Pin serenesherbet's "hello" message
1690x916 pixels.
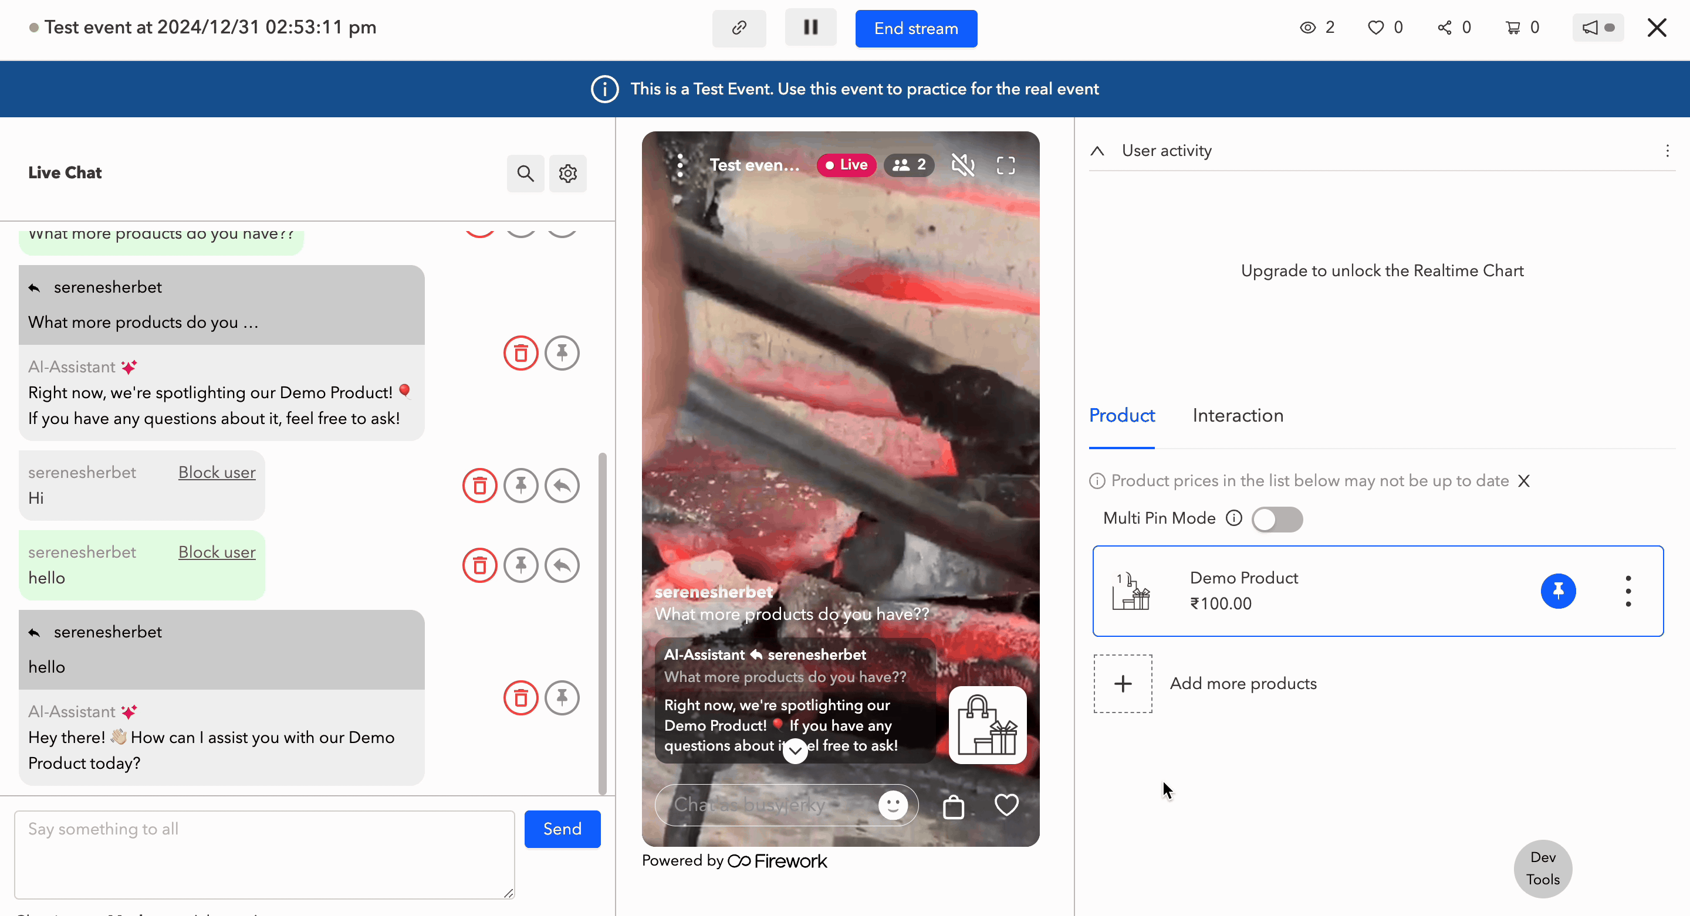[521, 565]
